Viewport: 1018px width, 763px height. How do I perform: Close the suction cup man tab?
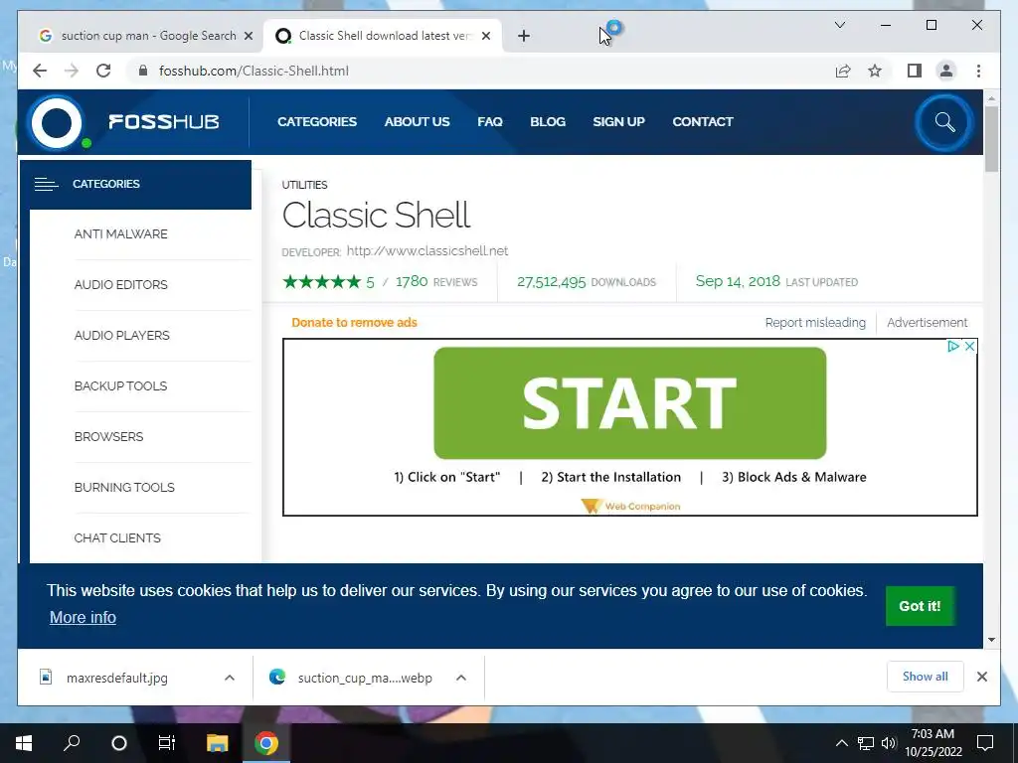(x=248, y=36)
